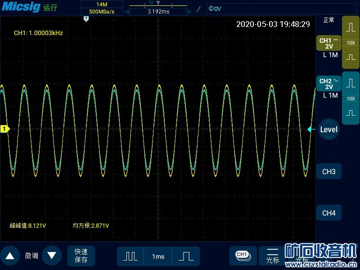Select the cyan trigger level marker arrow
Viewport: 360px width, 270px height.
click(x=310, y=130)
